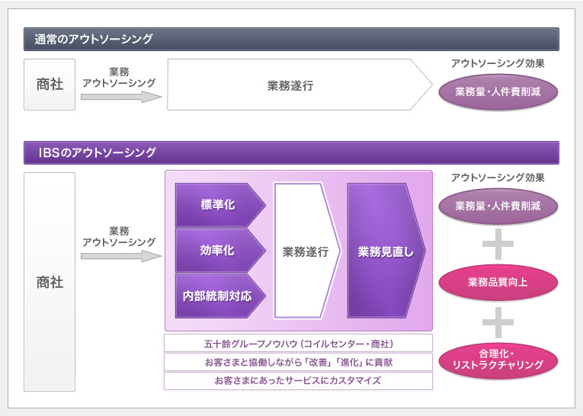Click the purple IBSのアウトソーシング header bar
The width and height of the screenshot is (583, 416).
tap(291, 152)
